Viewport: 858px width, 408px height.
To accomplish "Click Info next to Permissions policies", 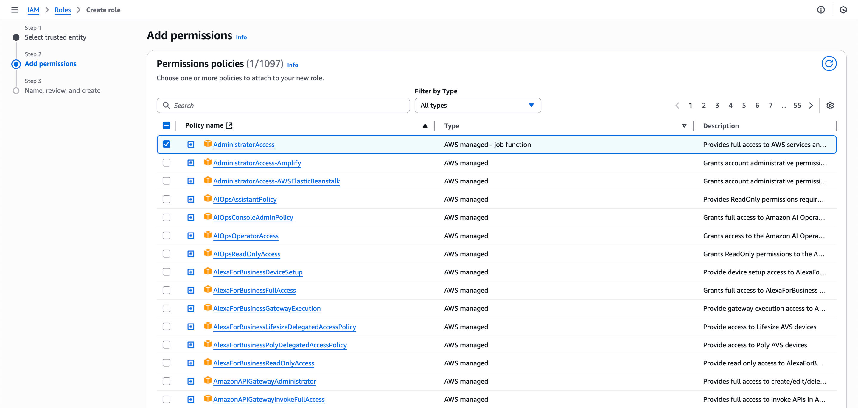I will click(293, 65).
